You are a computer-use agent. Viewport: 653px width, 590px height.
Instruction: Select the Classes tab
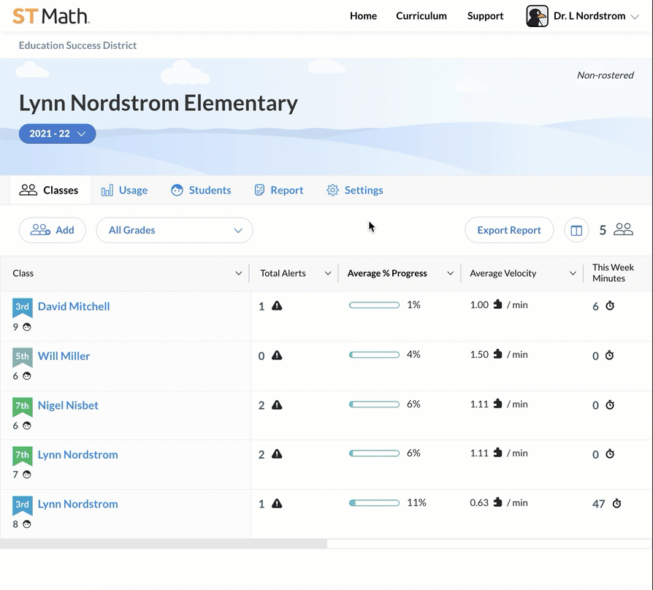point(50,191)
